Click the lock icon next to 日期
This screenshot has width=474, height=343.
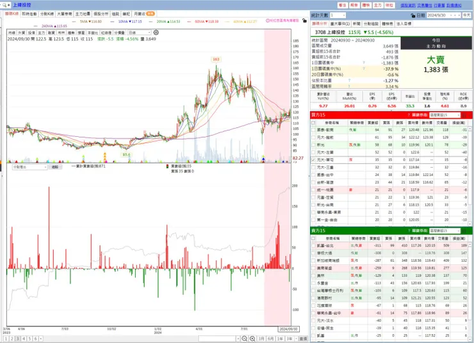click(413, 15)
